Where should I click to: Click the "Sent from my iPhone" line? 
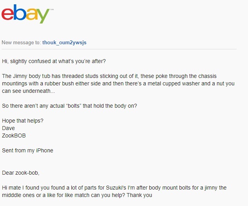(27, 150)
